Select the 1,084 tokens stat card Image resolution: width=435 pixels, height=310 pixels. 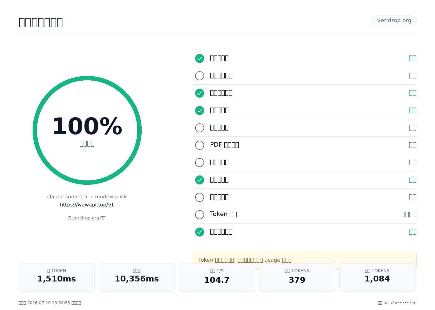click(x=377, y=277)
